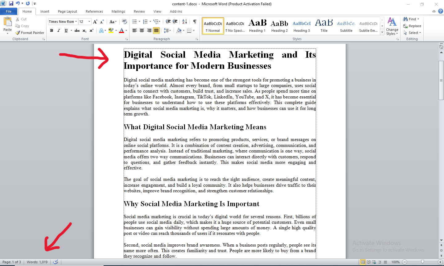Open the Times New Roman font dropdown
The width and height of the screenshot is (444, 266).
76,22
